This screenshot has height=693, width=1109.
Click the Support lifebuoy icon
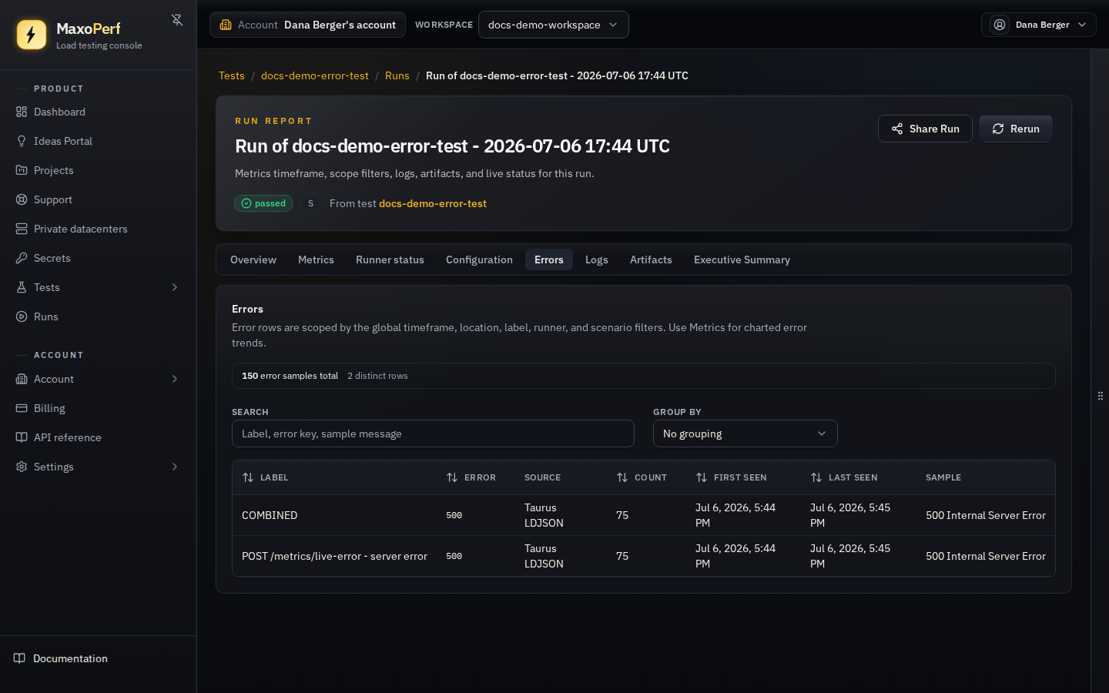coord(22,199)
